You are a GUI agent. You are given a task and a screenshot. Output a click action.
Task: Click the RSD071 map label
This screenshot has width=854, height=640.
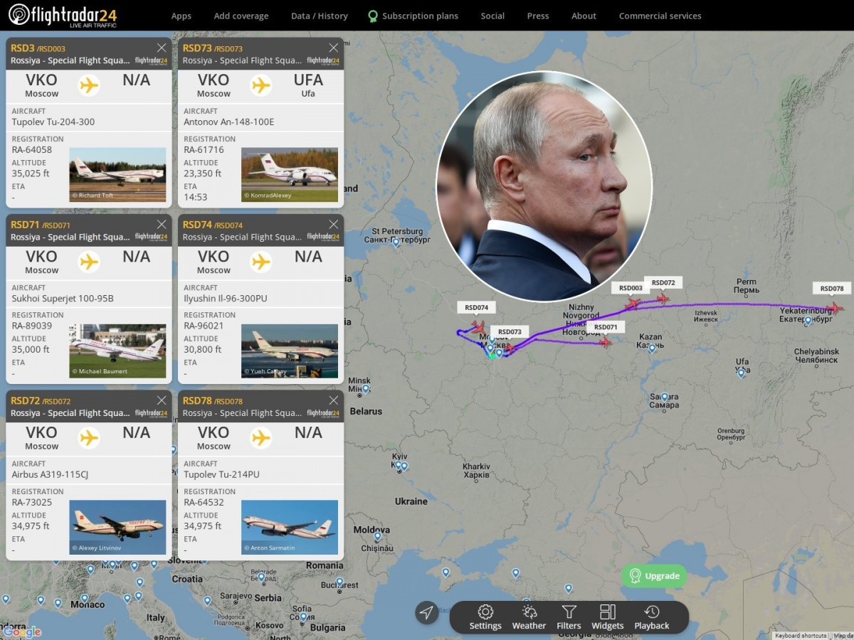[x=606, y=327]
